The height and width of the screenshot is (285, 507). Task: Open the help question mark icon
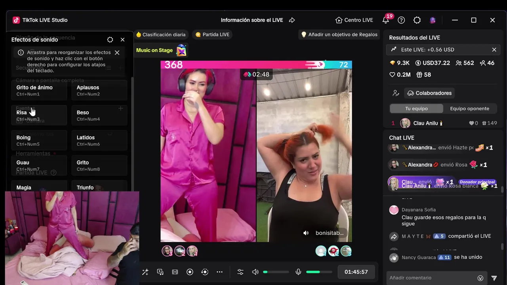401,20
